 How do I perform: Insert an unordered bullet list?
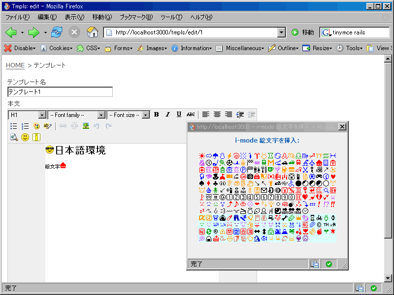(x=14, y=126)
